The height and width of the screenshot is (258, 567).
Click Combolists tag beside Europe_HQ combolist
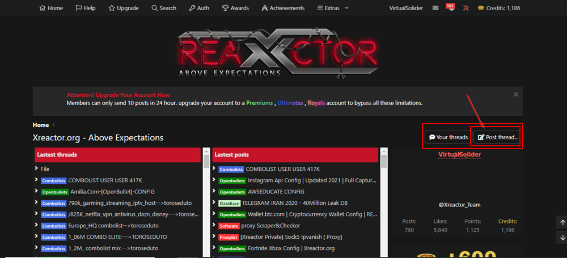pyautogui.click(x=53, y=226)
